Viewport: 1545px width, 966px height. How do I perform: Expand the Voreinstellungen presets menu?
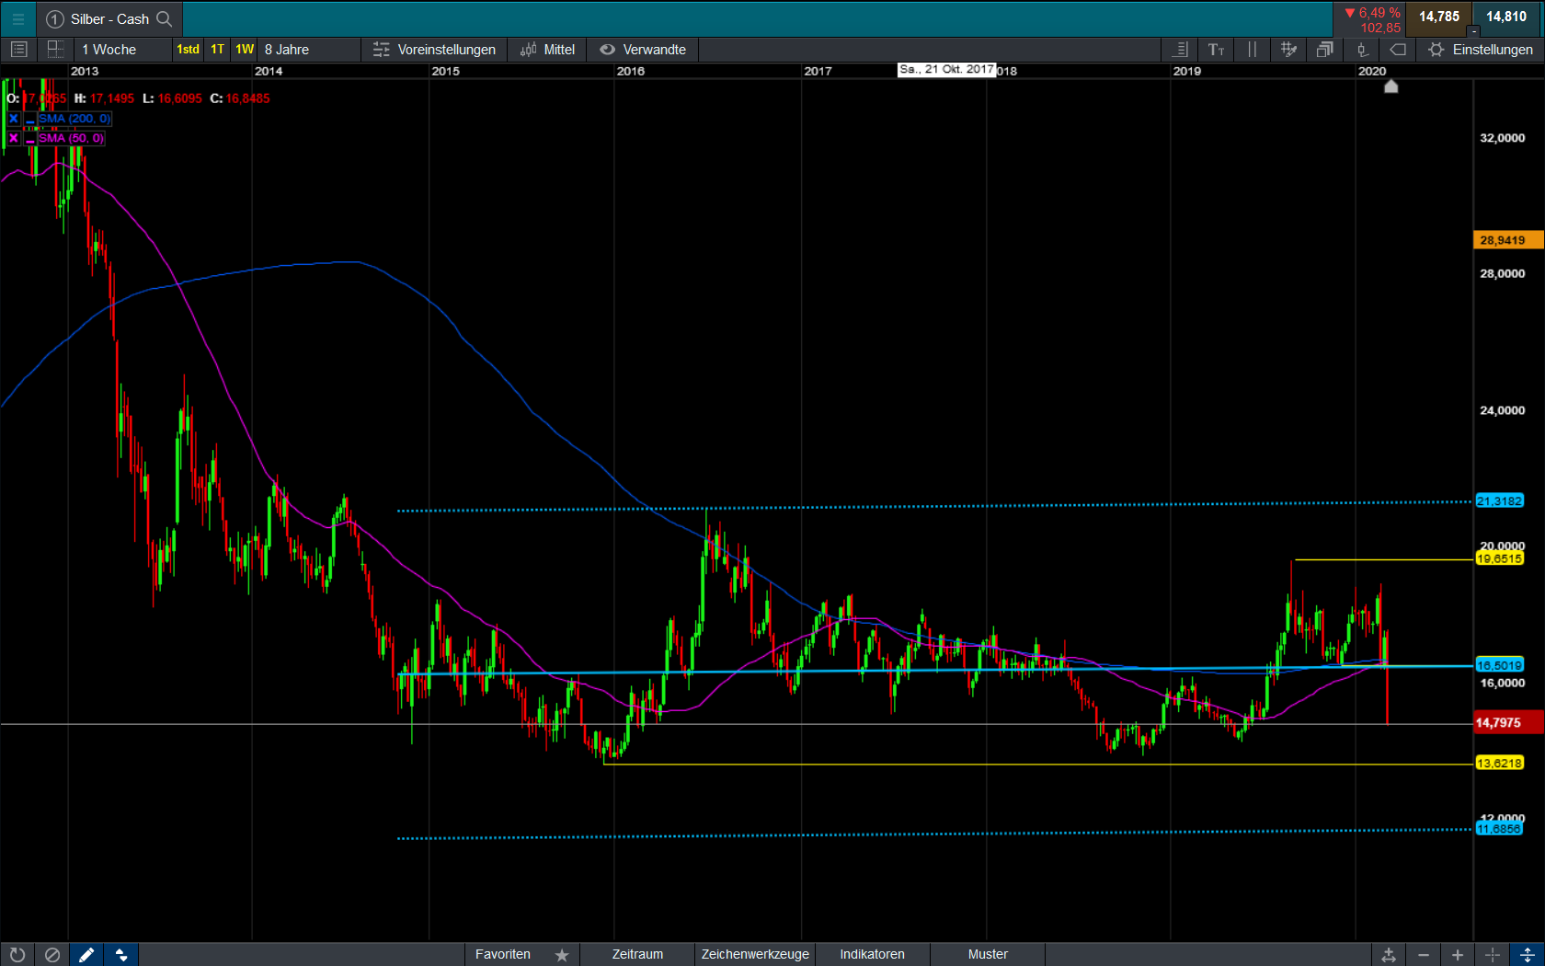434,50
